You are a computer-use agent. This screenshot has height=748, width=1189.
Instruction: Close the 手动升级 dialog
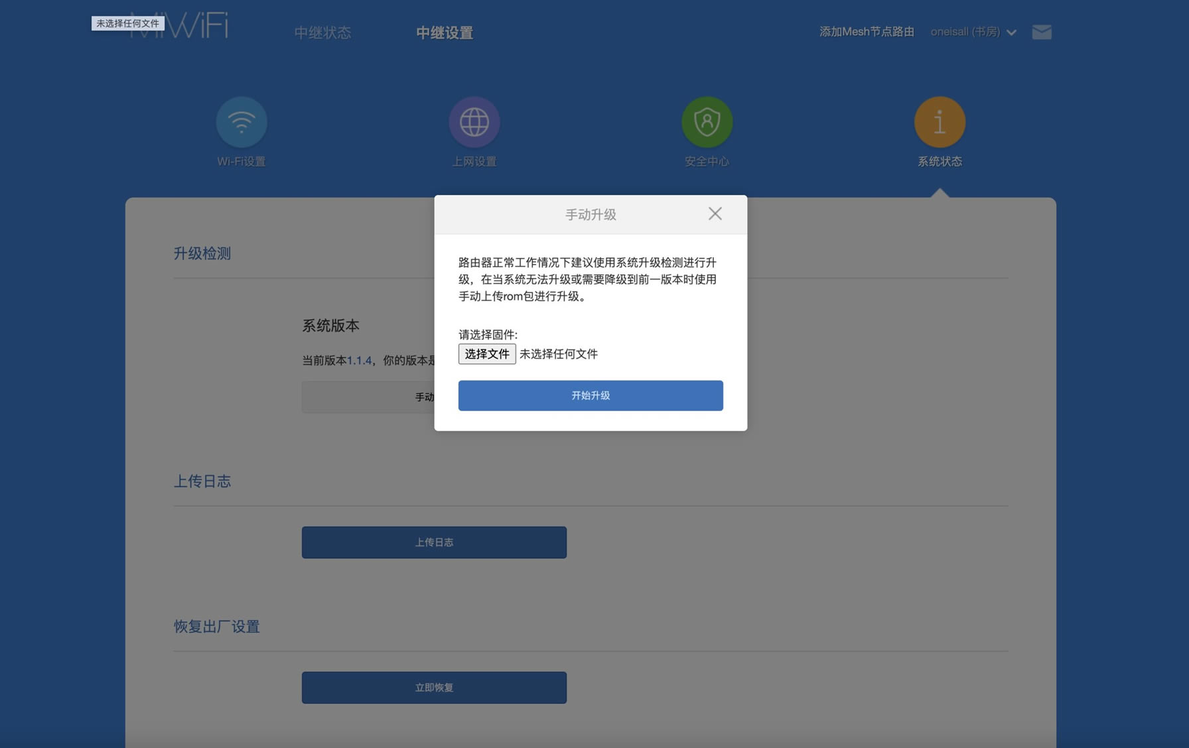[715, 214]
